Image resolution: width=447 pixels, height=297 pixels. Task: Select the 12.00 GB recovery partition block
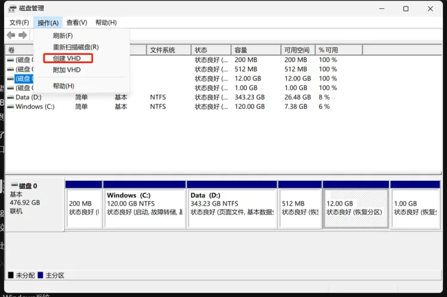click(x=355, y=208)
